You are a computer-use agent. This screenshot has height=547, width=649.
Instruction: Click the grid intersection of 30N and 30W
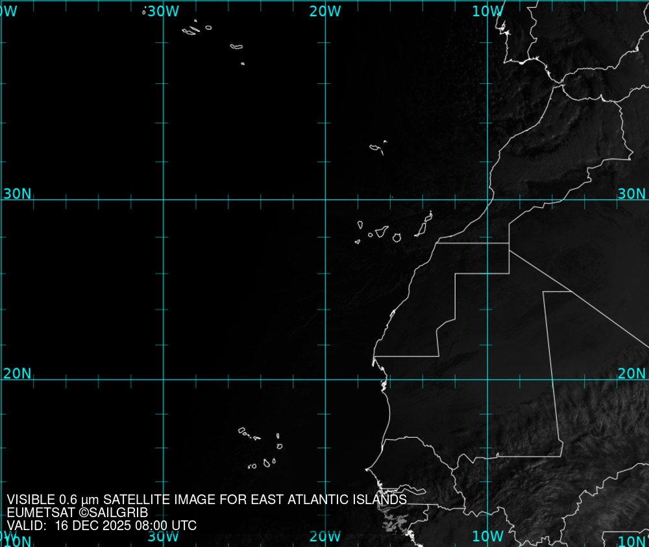point(163,199)
